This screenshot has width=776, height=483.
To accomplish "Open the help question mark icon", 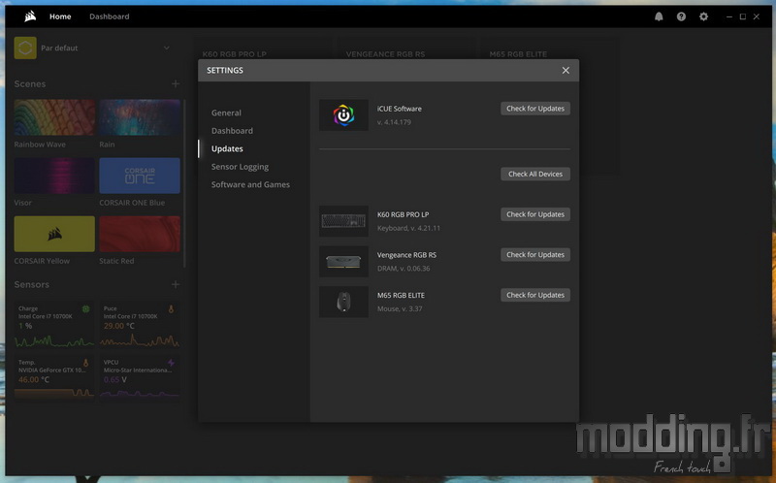I will [x=682, y=16].
